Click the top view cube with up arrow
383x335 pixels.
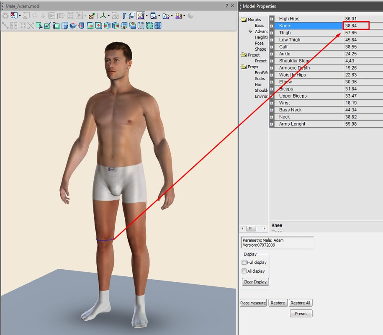point(124,26)
